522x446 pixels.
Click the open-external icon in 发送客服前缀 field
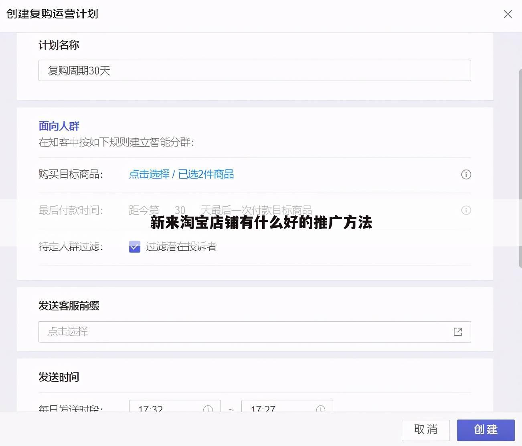(458, 332)
